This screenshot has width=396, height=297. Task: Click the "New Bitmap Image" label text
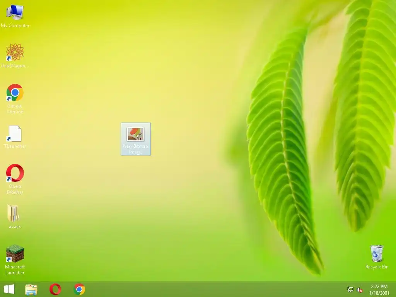(136, 149)
